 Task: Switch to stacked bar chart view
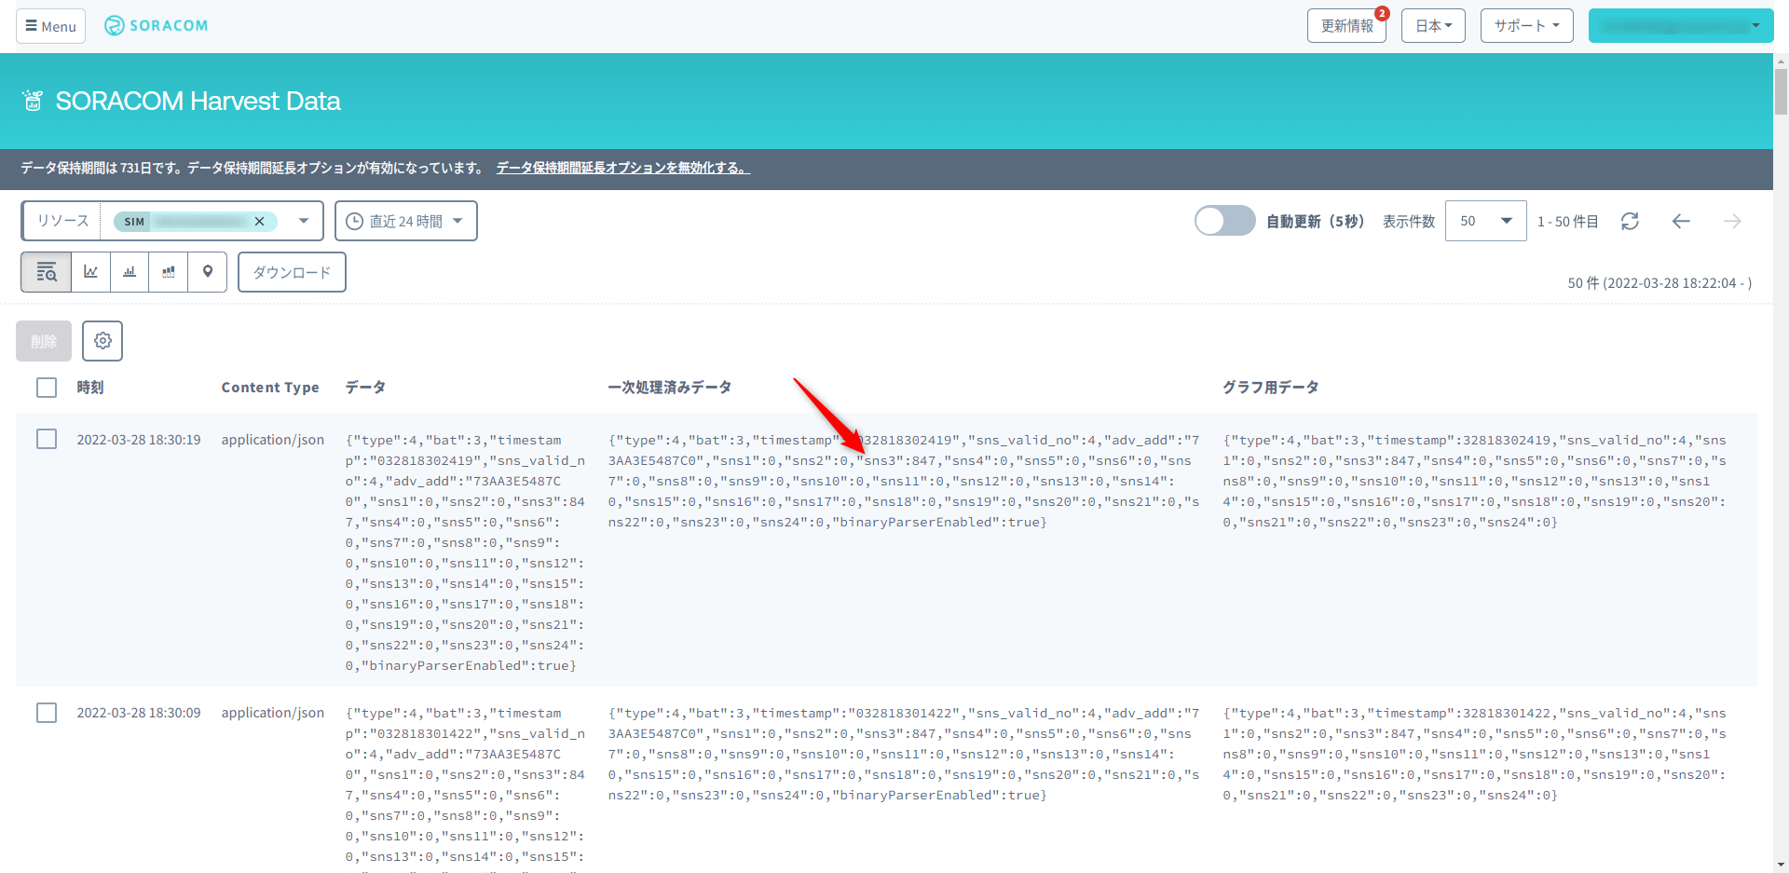169,272
